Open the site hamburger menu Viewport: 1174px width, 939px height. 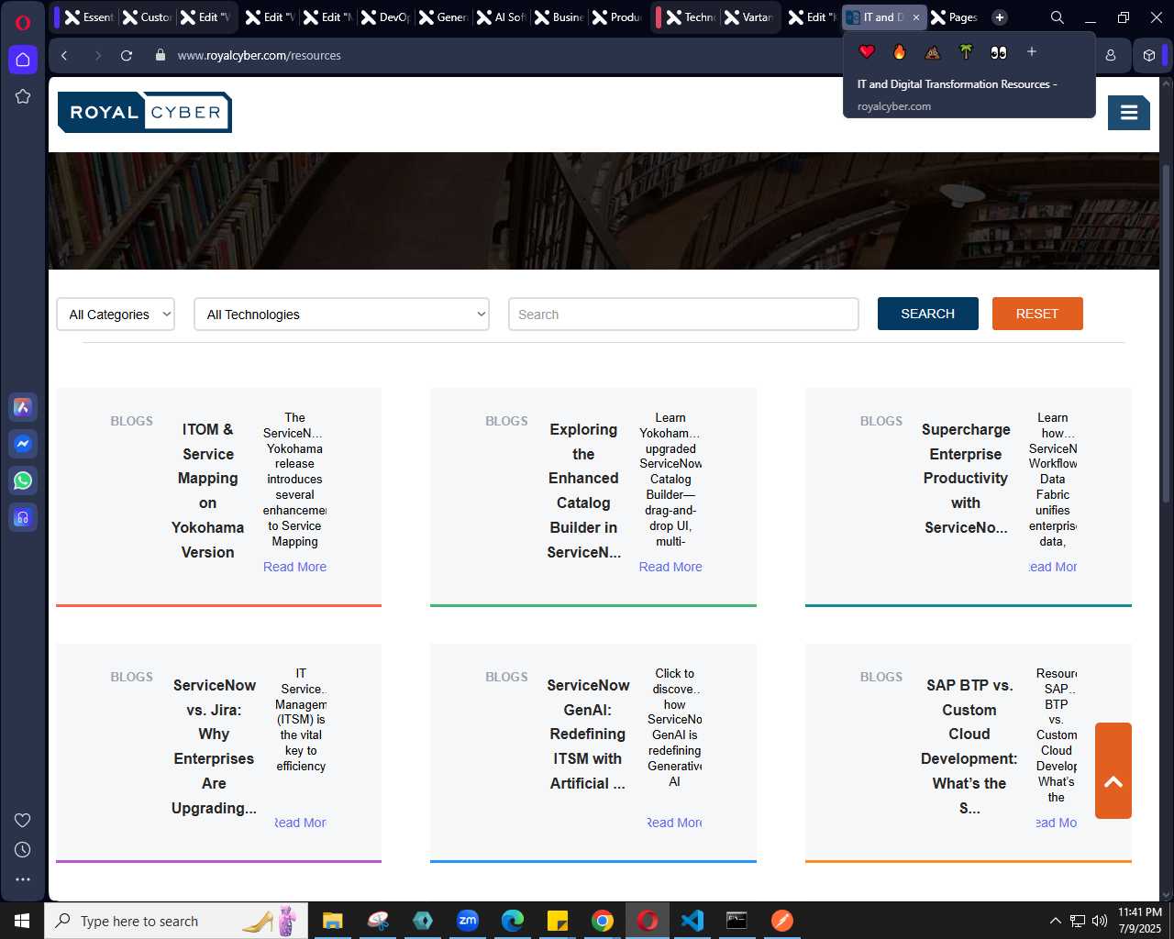pos(1129,113)
